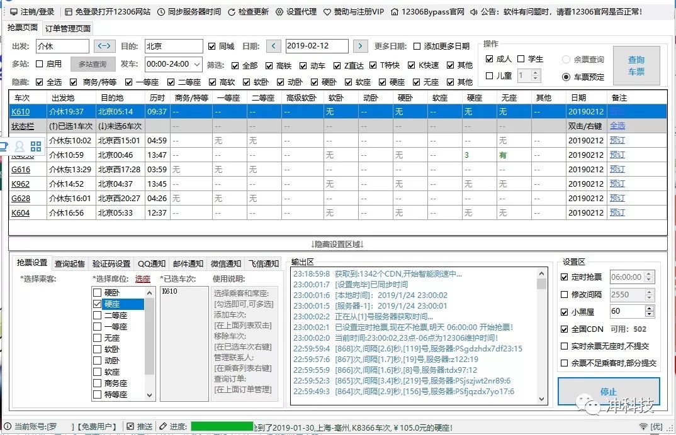The width and height of the screenshot is (676, 435).
Task: Click the 停止 stop button
Action: pyautogui.click(x=607, y=391)
